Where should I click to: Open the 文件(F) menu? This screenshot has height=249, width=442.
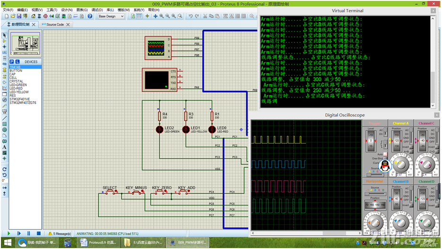(8, 10)
